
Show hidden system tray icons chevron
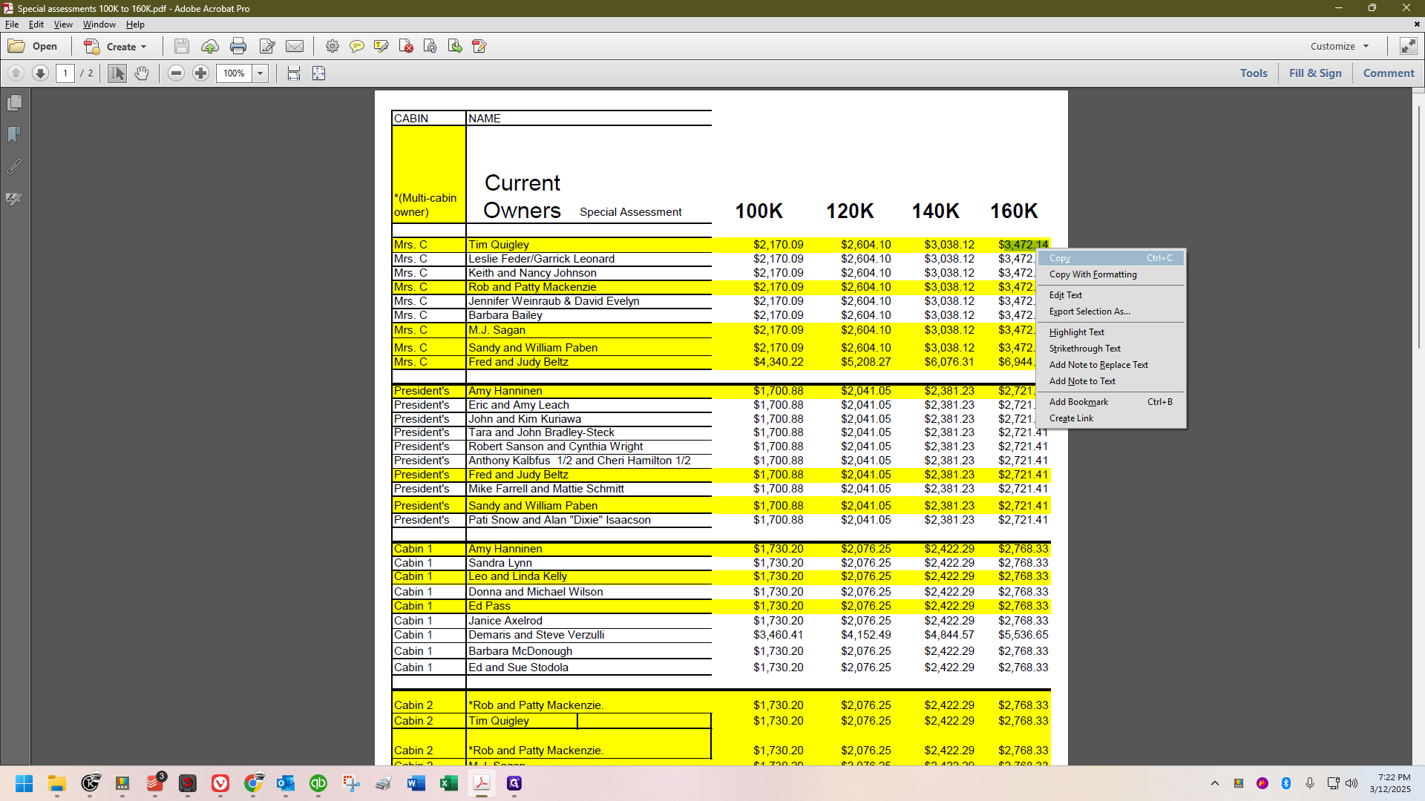coord(1214,783)
